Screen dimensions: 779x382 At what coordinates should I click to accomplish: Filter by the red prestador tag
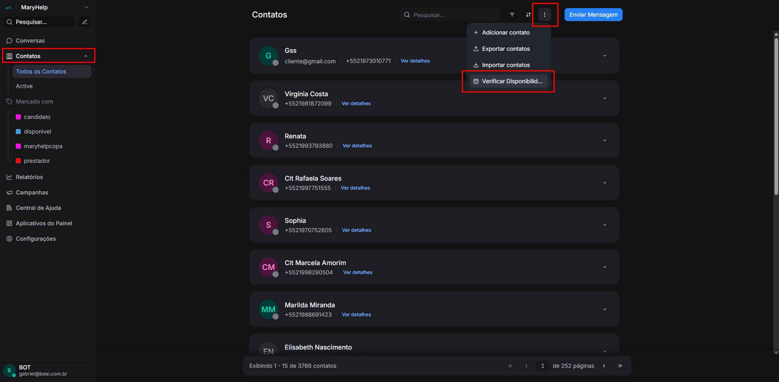(37, 161)
